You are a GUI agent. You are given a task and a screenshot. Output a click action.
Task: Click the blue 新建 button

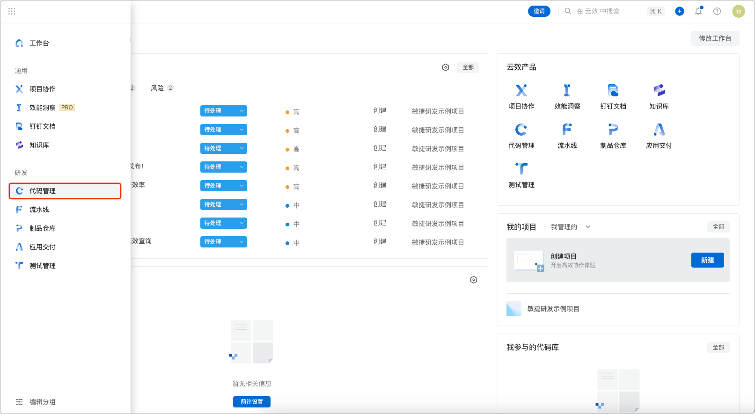[x=708, y=260]
